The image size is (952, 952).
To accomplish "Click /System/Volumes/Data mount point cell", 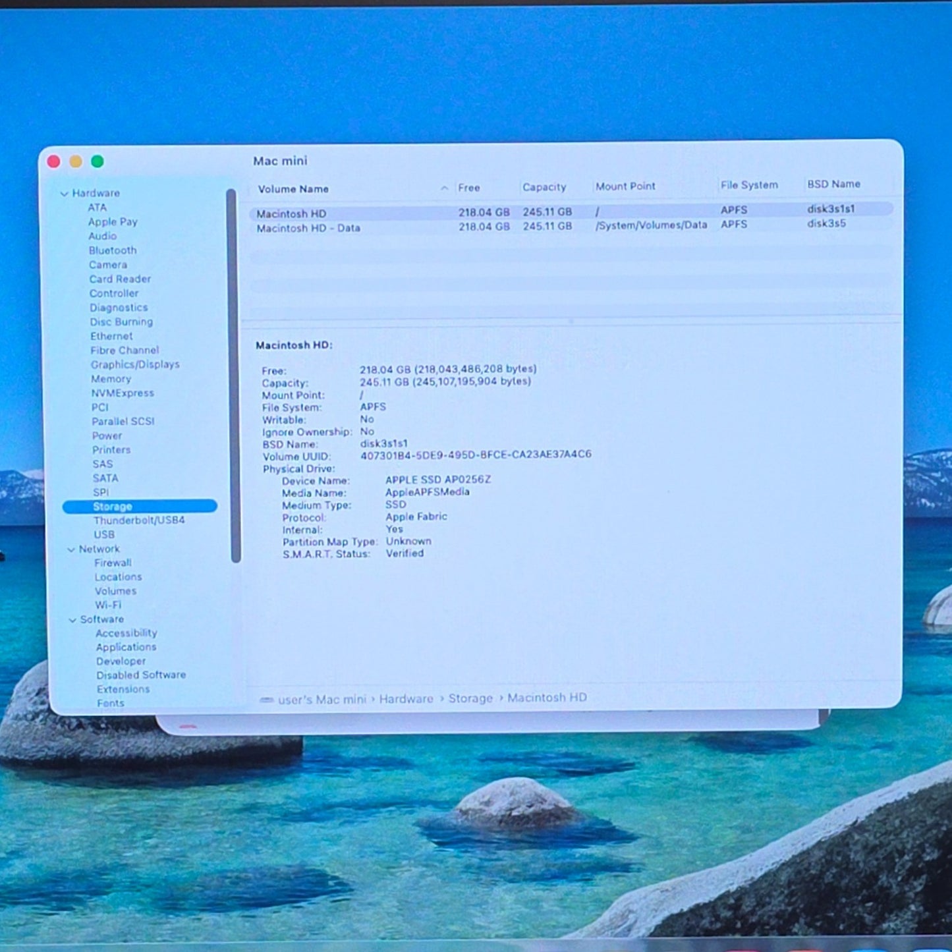I will pyautogui.click(x=651, y=225).
